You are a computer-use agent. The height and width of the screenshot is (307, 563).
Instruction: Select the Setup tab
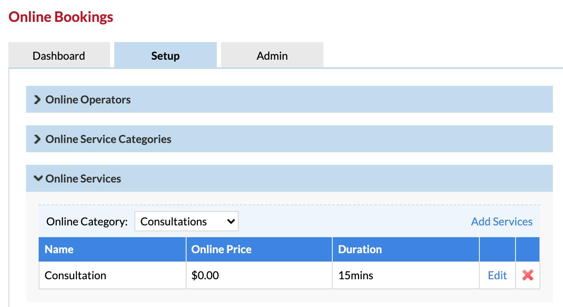click(166, 56)
